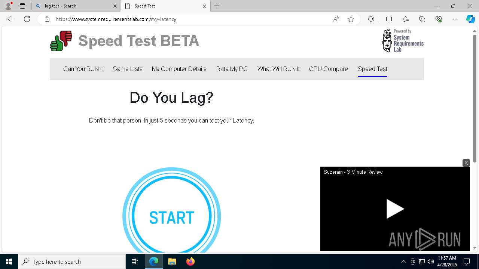479x269 pixels.
Task: Click the Microsoft Edge taskbar icon
Action: click(x=154, y=262)
